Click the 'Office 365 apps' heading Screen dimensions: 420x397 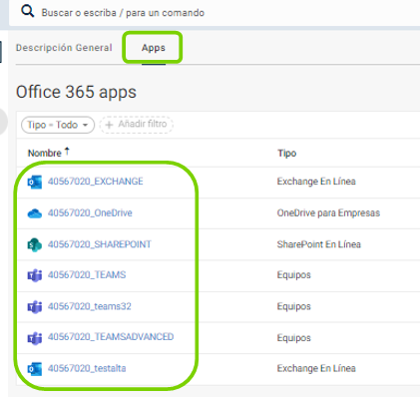76,92
